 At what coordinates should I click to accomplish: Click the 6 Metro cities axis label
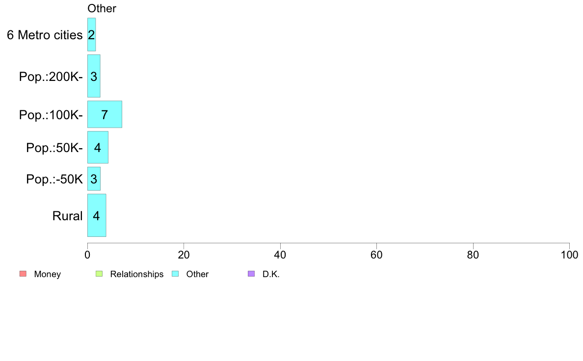45,35
